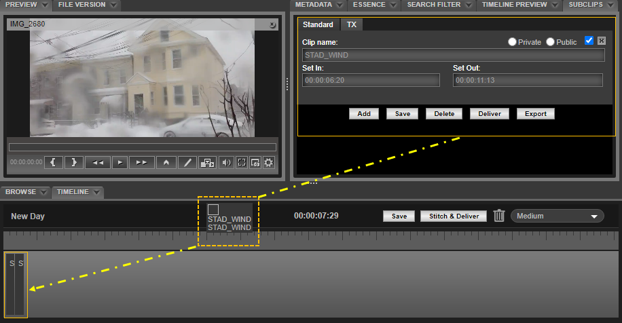622x323 pixels.
Task: Open the TIMELINE panel dropdown arrow
Action: click(96, 192)
